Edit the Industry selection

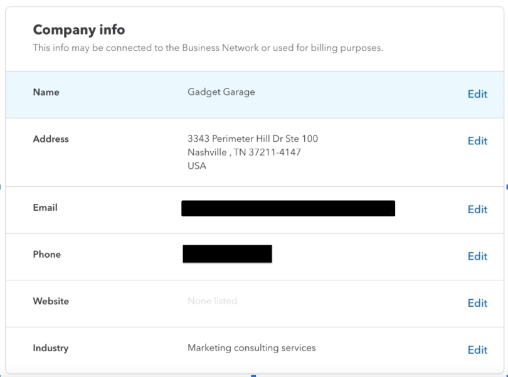(478, 349)
